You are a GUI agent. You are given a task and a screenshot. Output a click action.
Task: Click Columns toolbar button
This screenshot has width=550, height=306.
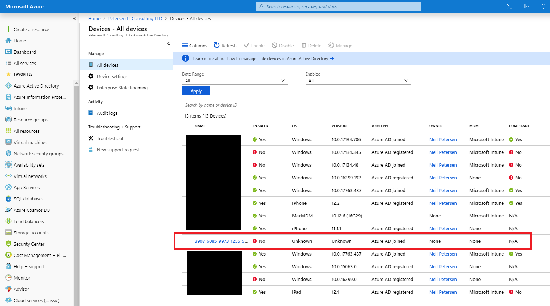point(194,46)
